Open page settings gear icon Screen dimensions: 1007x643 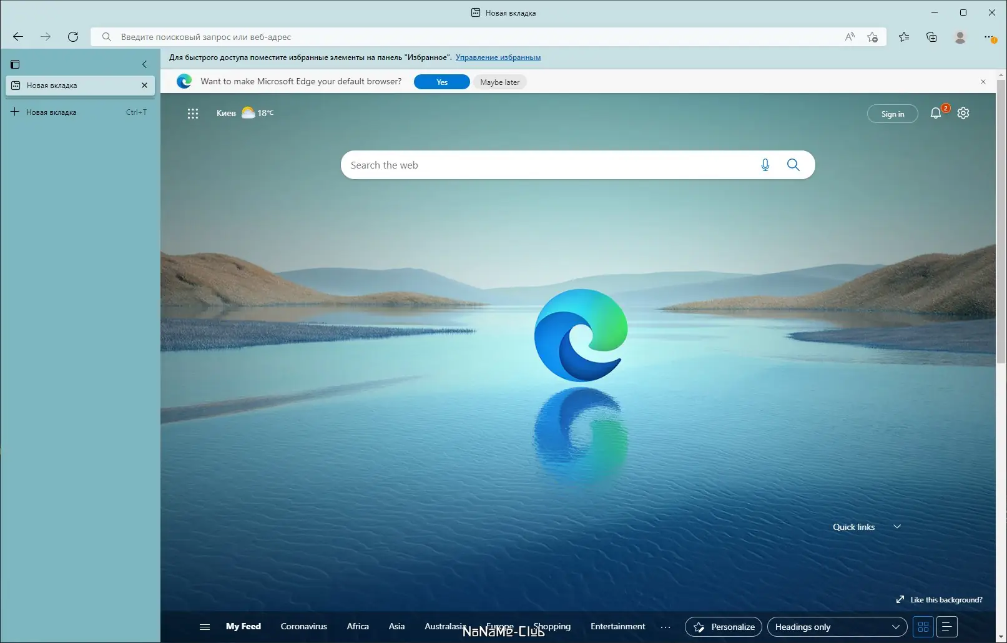point(963,113)
